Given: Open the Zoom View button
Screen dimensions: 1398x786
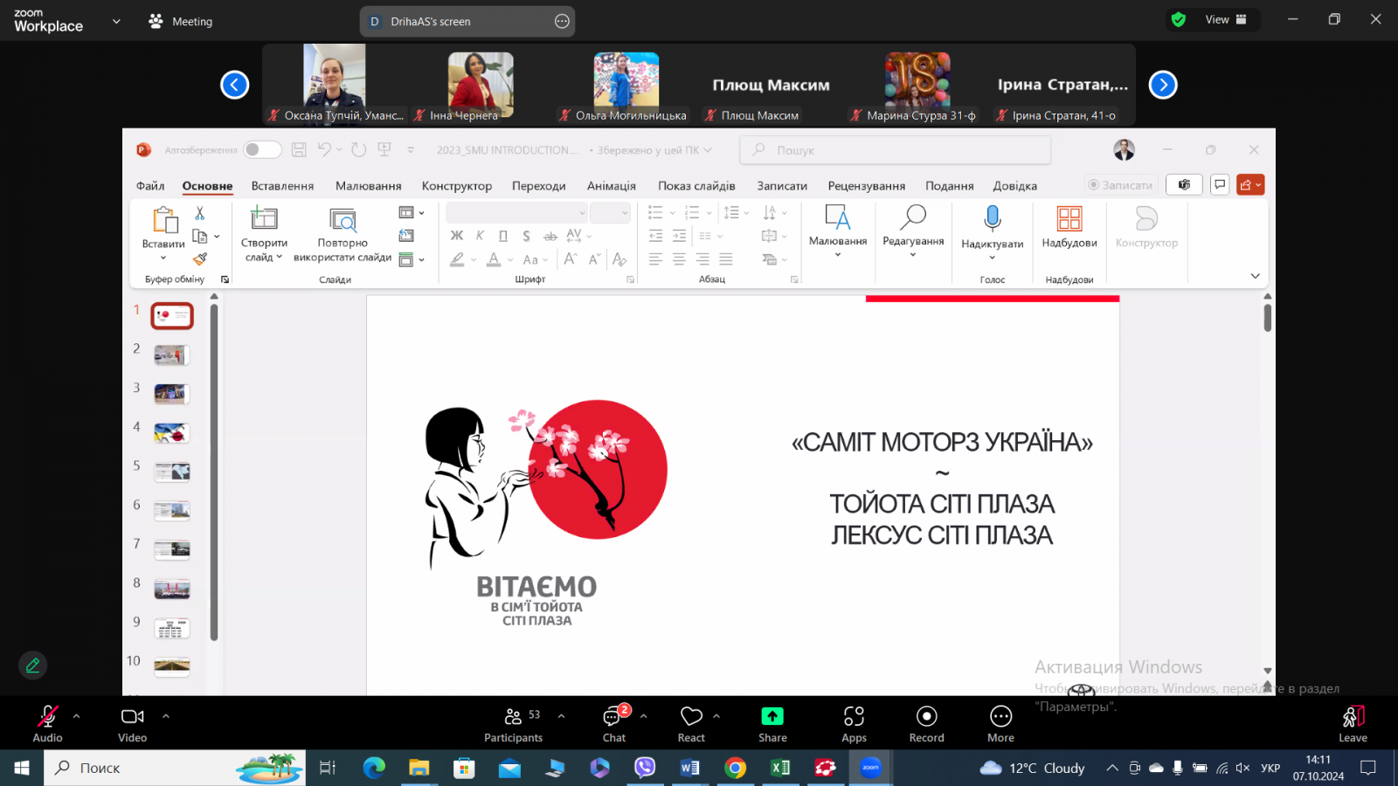Looking at the screenshot, I should coord(1226,20).
